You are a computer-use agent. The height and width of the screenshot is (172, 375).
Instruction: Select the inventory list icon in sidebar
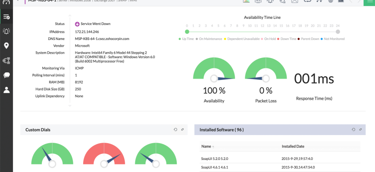tap(6, 17)
